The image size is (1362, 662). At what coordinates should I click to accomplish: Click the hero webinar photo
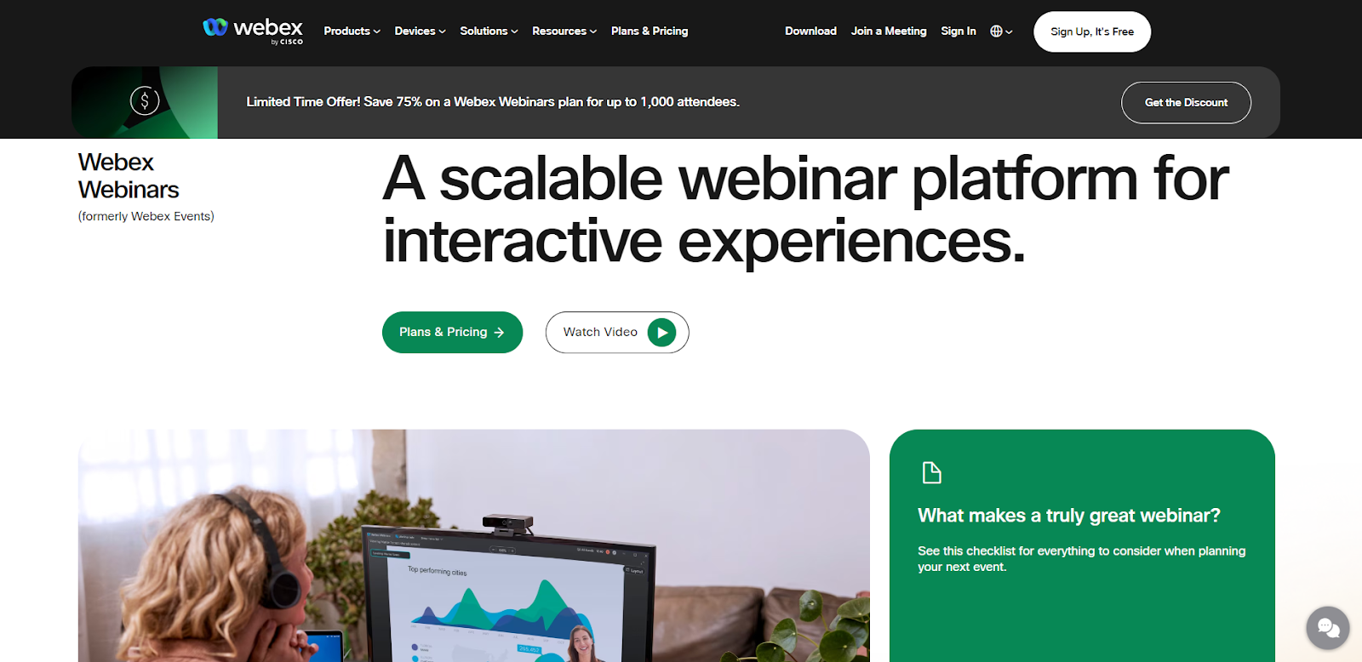(473, 545)
